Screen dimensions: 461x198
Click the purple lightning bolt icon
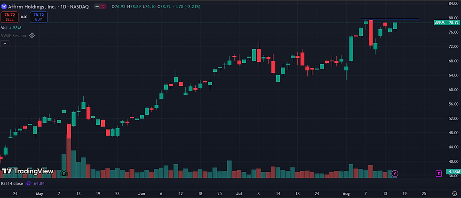(395, 174)
